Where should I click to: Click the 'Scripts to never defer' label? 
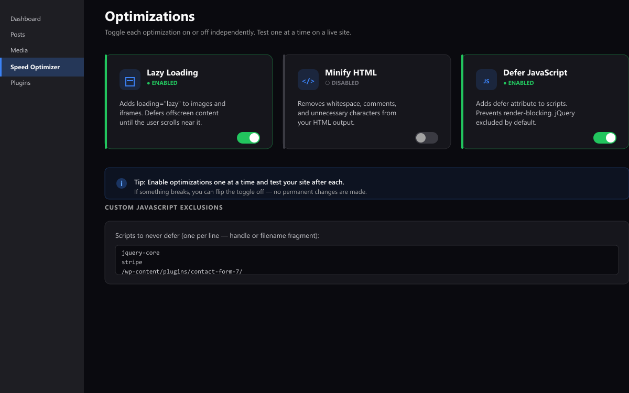217,236
